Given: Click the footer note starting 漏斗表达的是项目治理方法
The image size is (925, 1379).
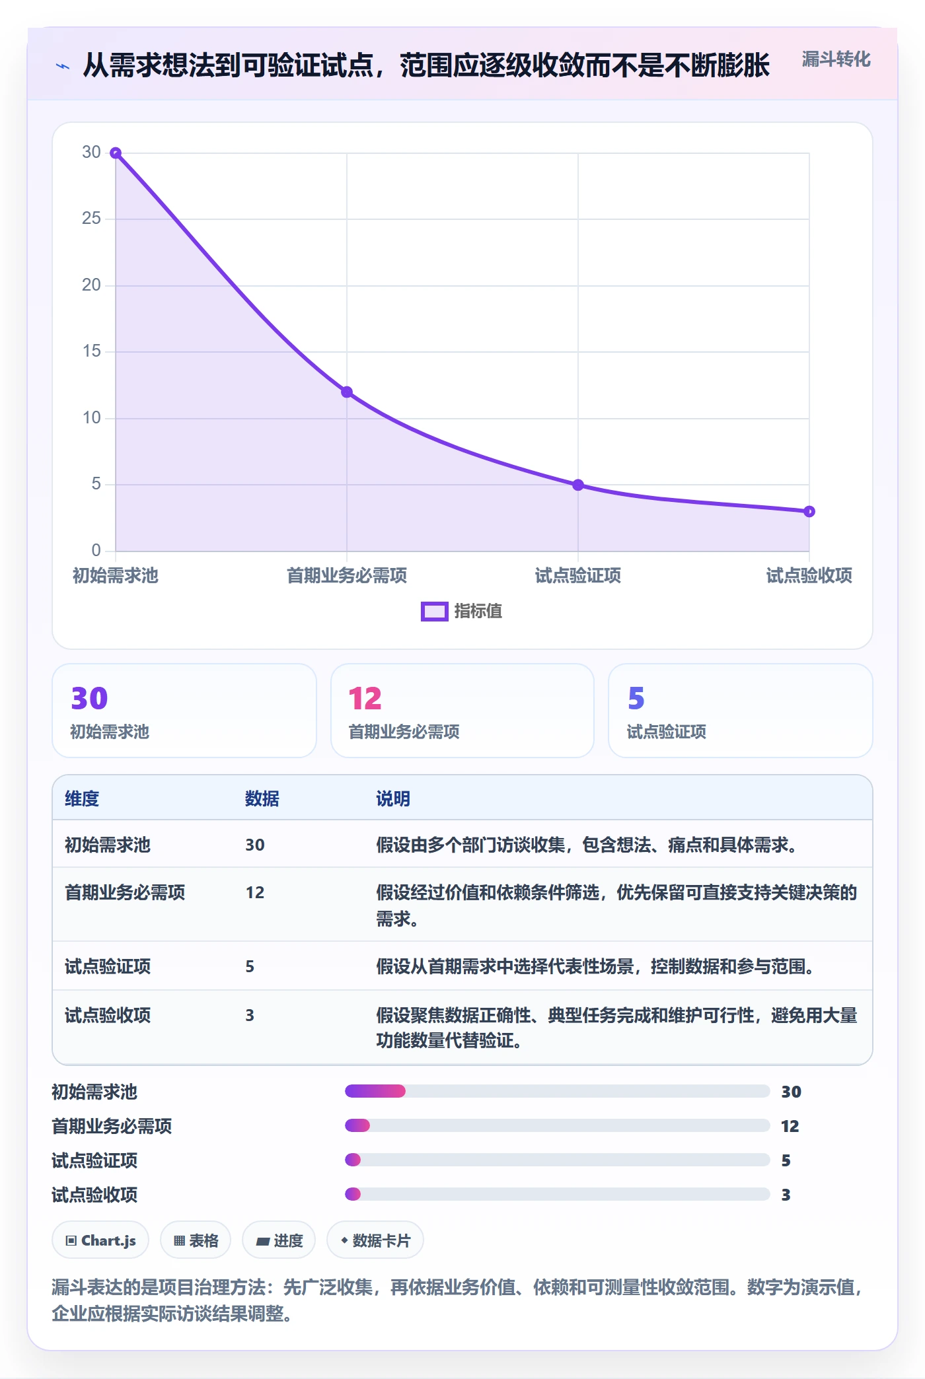Looking at the screenshot, I should pos(458,1300).
